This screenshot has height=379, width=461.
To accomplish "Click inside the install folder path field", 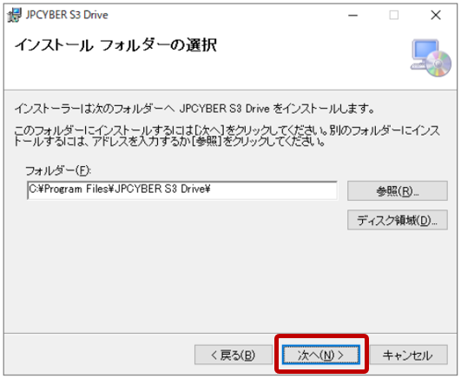I will coord(182,190).
